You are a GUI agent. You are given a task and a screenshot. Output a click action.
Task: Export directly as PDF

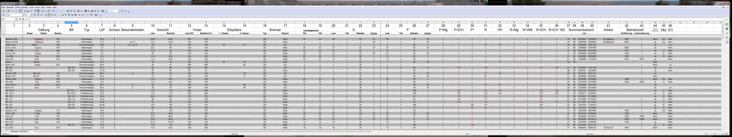click(25, 11)
